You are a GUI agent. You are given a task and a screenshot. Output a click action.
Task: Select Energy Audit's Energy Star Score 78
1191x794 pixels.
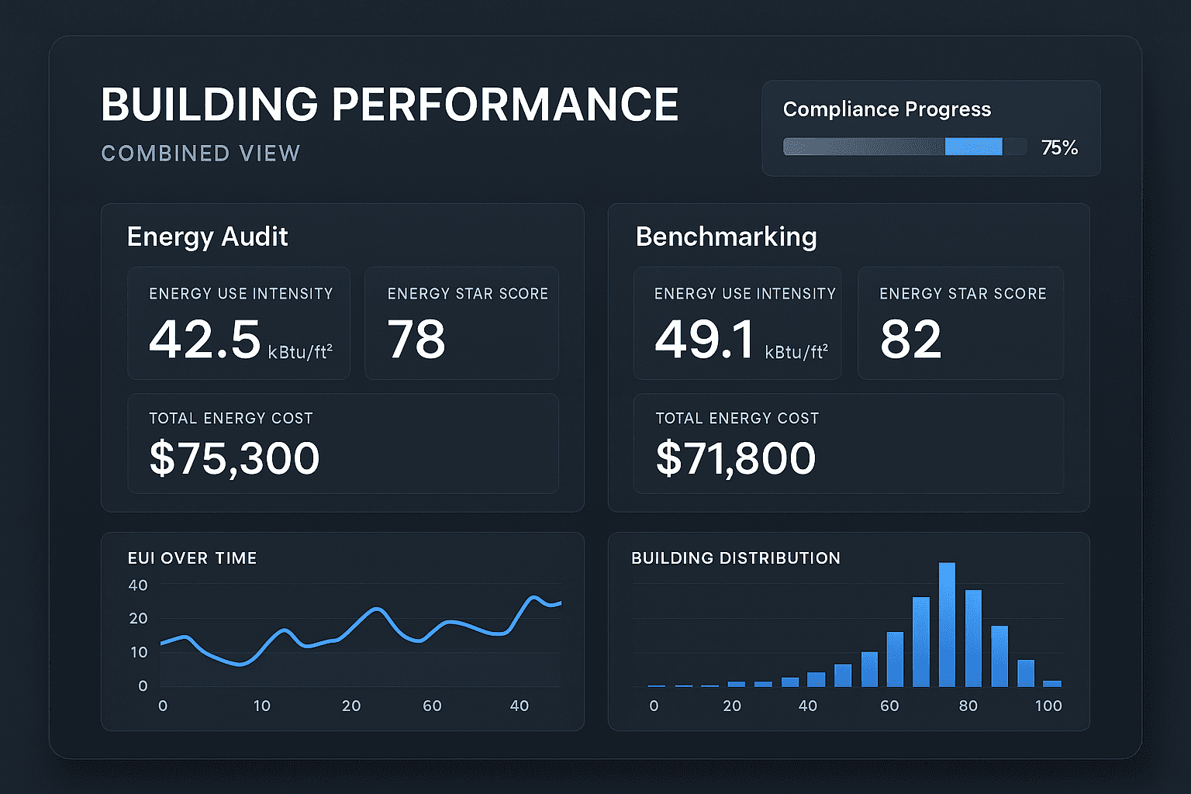461,323
